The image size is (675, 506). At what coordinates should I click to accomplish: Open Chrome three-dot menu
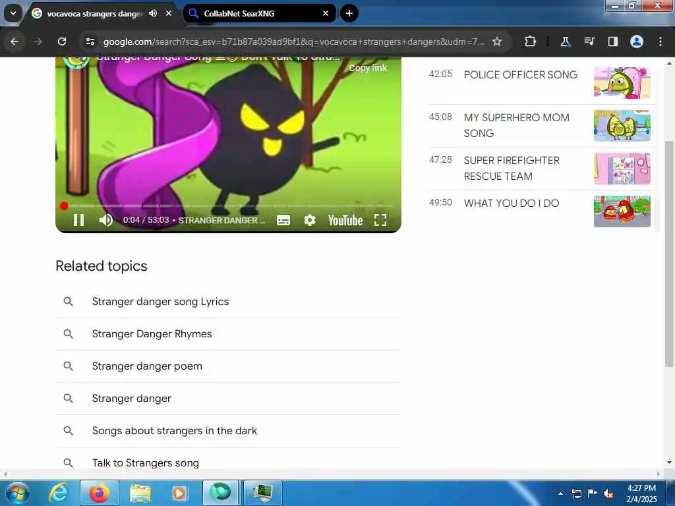point(660,42)
